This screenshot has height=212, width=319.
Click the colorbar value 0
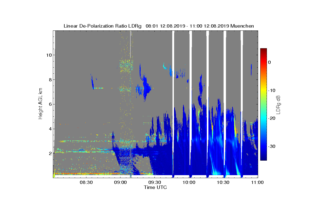[270, 62]
